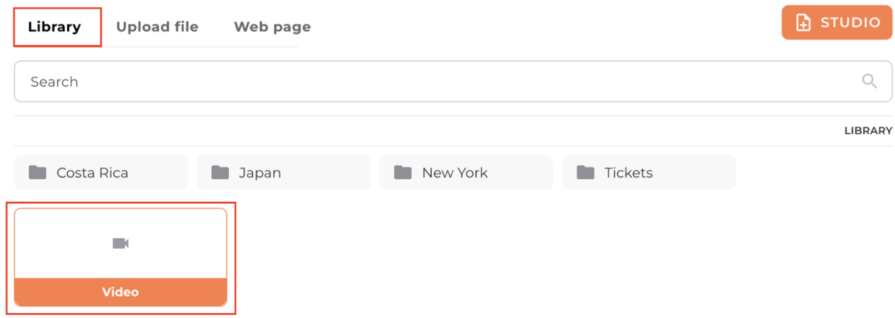This screenshot has width=895, height=318.
Task: Open the New York folder label
Action: click(455, 173)
